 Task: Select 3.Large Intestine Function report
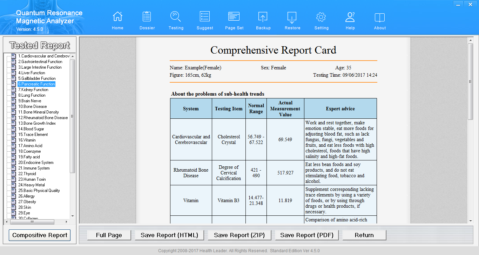[40, 67]
